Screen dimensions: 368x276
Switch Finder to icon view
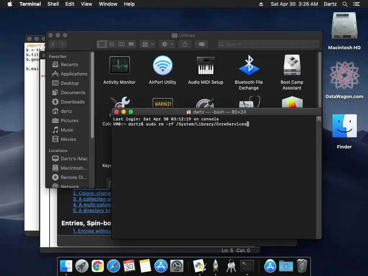[102, 44]
